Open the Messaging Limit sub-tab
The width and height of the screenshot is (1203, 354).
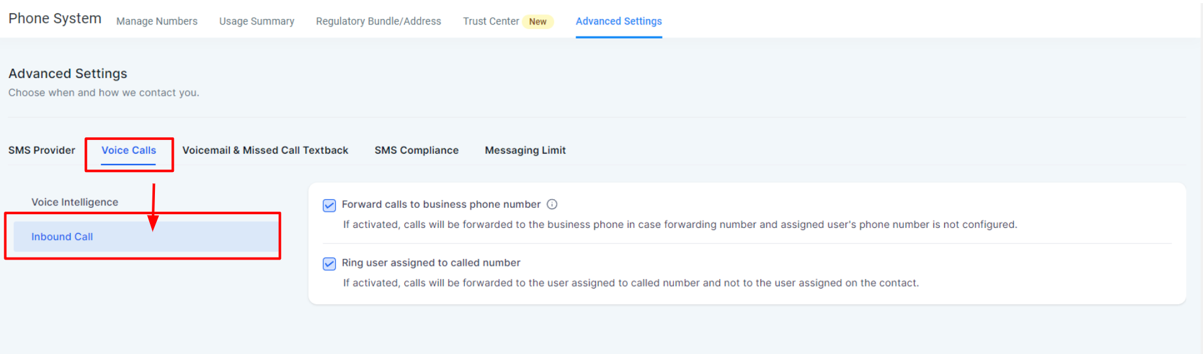pos(525,150)
